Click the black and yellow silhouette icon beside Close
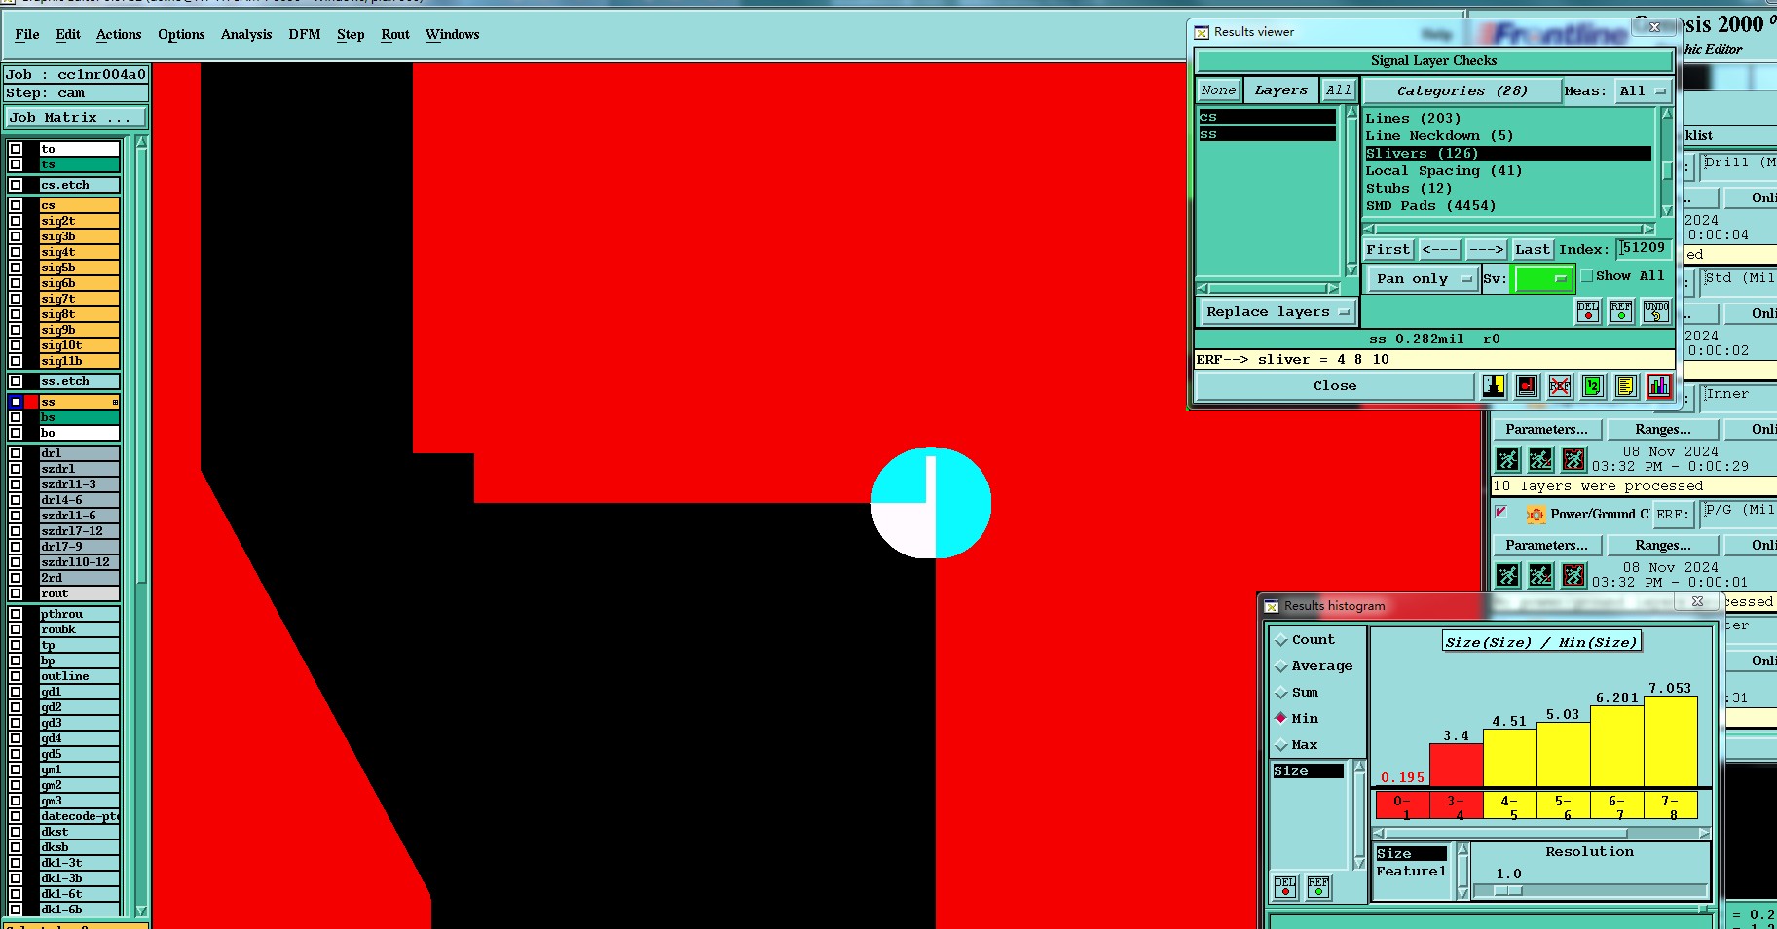 tap(1494, 386)
